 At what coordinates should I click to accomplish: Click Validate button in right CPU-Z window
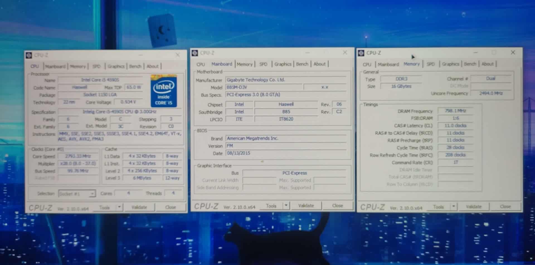tap(474, 207)
